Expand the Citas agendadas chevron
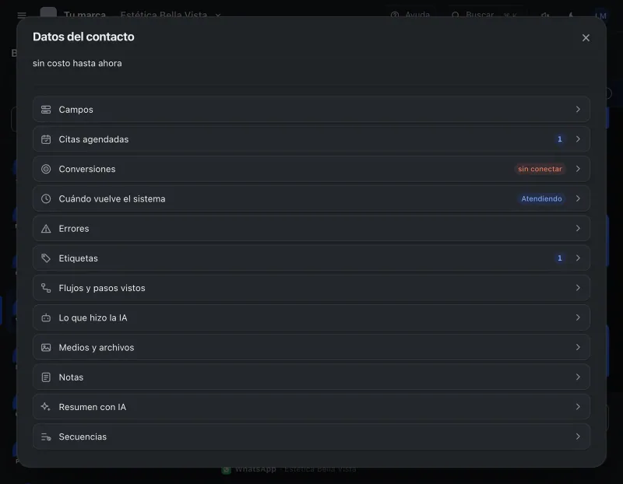The image size is (623, 484). (x=578, y=139)
